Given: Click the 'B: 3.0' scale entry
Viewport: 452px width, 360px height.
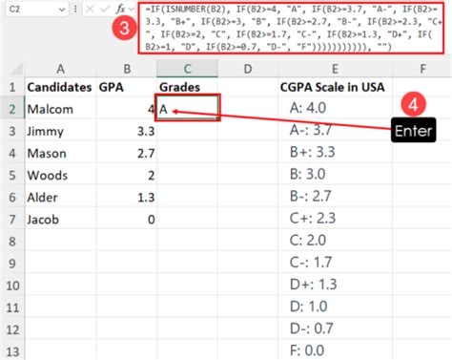Looking at the screenshot, I should tap(307, 174).
